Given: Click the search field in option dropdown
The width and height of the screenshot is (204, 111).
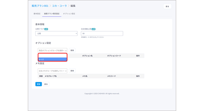Looking at the screenshot, I should (x=52, y=56).
